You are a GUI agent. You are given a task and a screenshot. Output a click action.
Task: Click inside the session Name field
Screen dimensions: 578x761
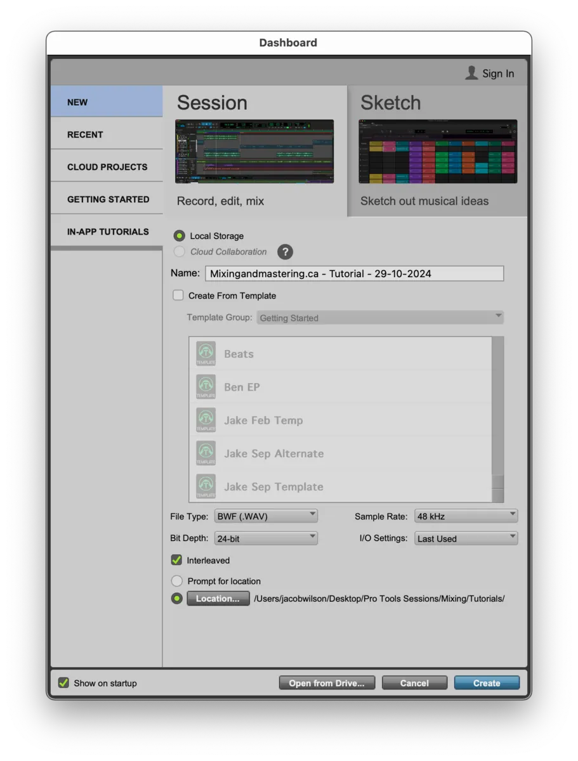pos(354,273)
